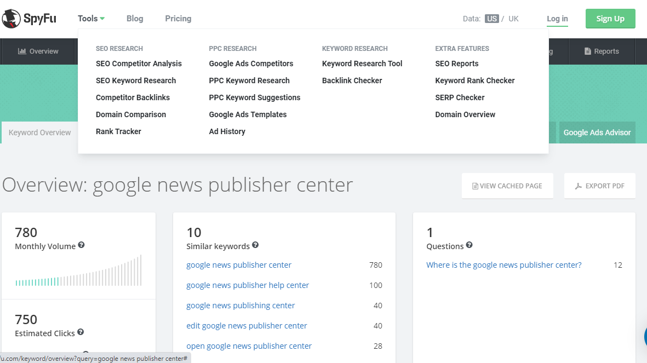The width and height of the screenshot is (647, 363).
Task: Click the Overview bar chart icon
Action: [x=22, y=51]
